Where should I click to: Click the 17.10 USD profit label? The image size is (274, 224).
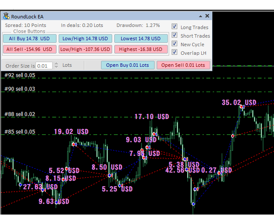tap(152, 116)
